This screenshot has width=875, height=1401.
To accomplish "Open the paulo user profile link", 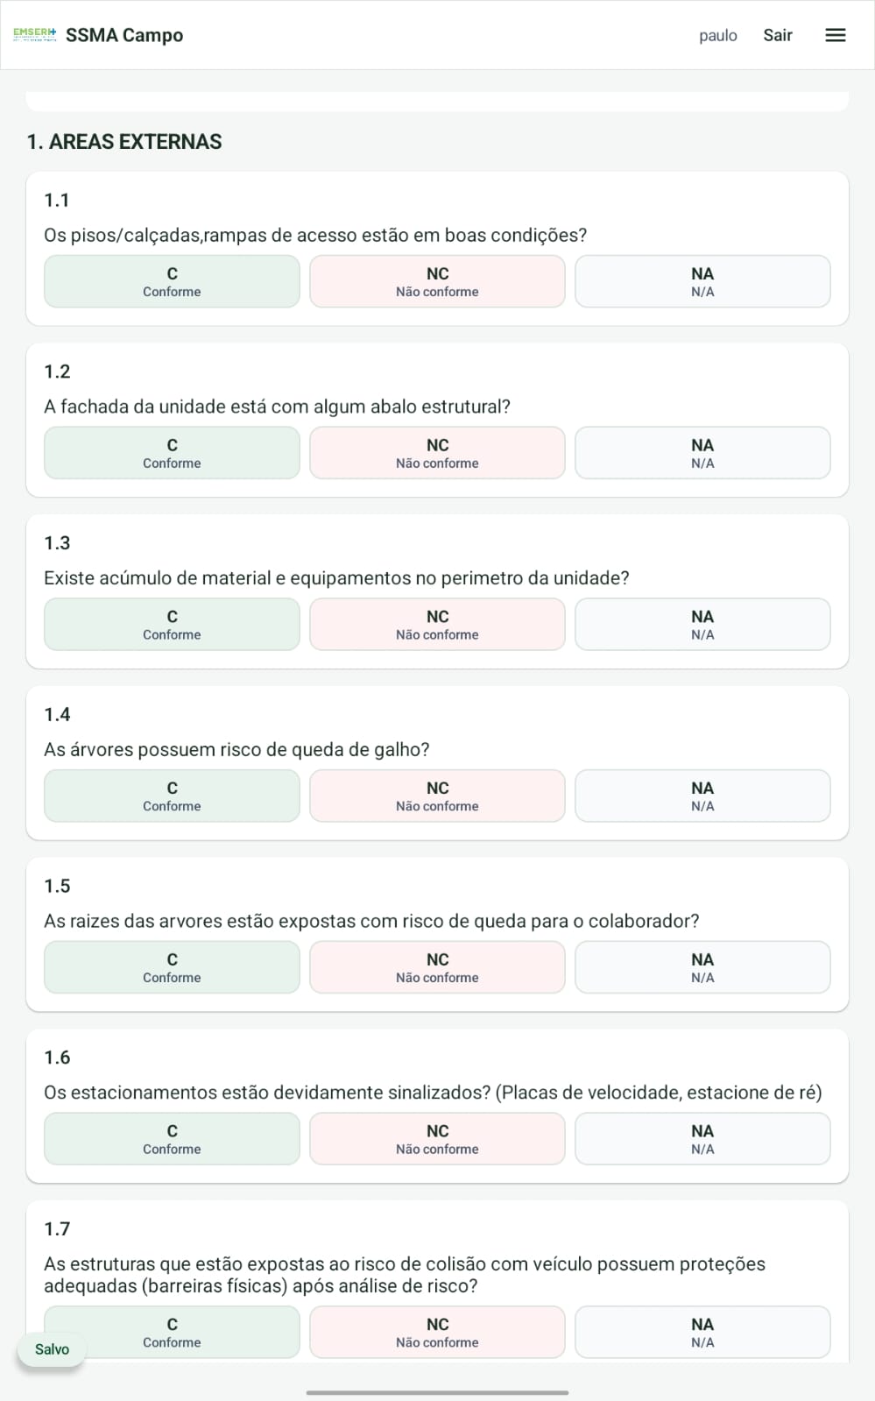I will (718, 35).
